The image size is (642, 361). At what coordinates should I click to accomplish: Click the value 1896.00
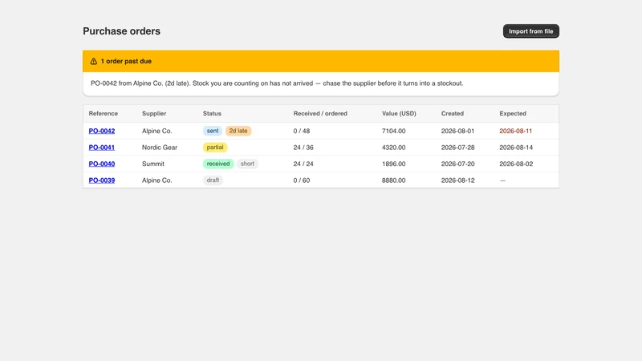click(393, 164)
